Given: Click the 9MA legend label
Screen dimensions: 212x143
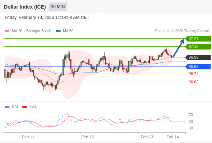Looking at the screenshot, I should 33,107.
